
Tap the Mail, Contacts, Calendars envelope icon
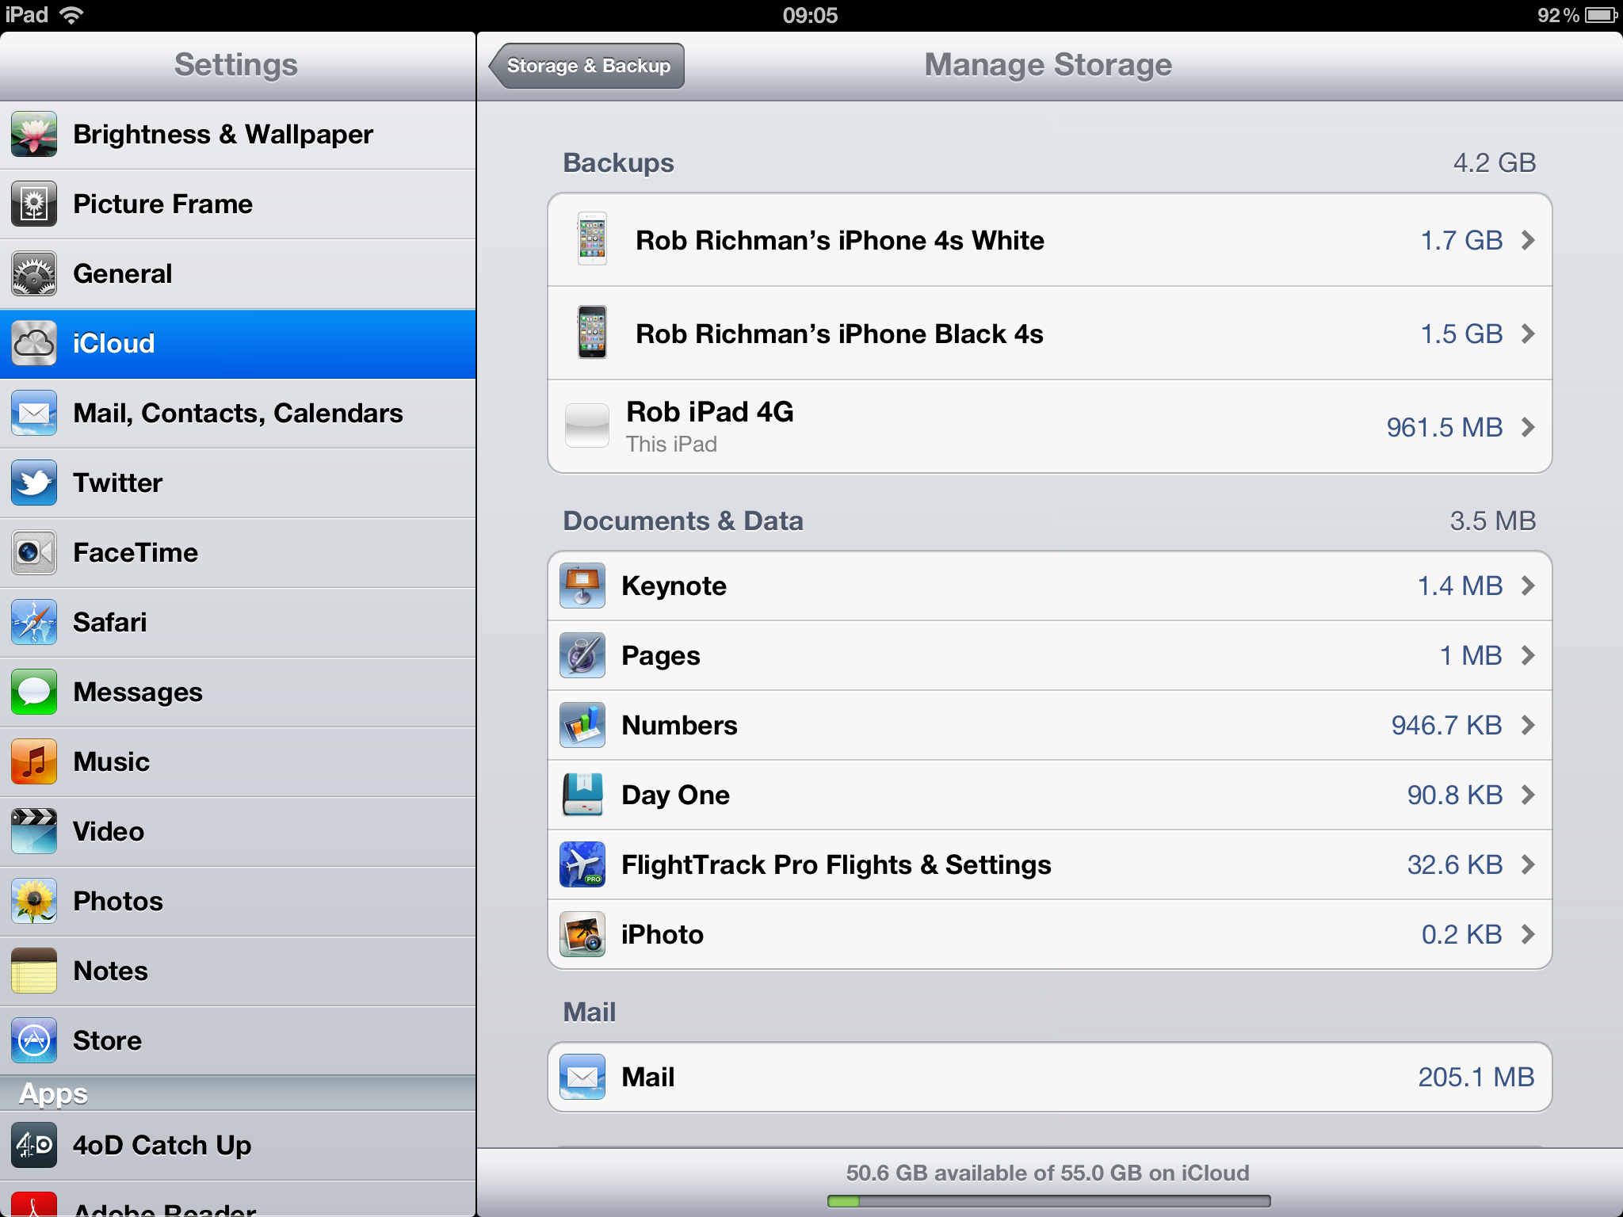coord(34,413)
